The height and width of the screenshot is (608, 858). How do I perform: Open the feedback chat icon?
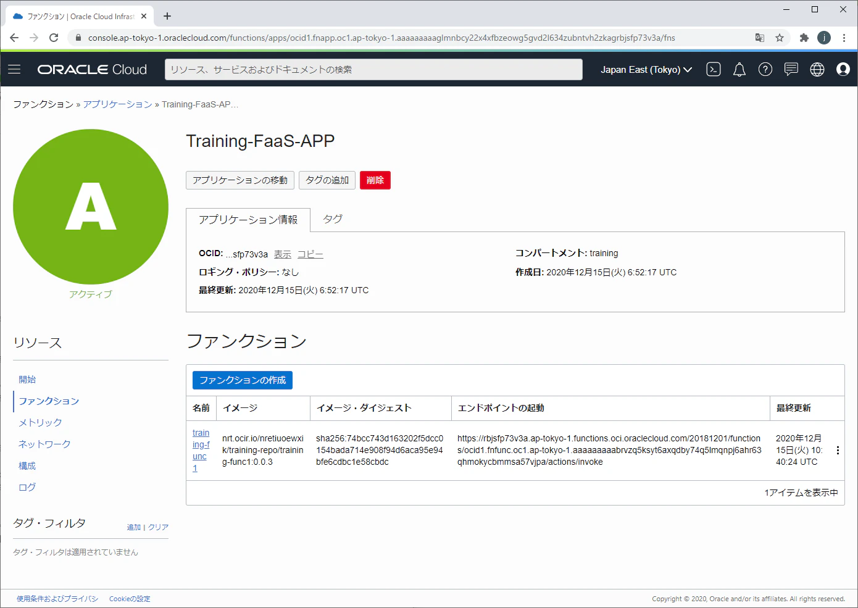pos(791,69)
